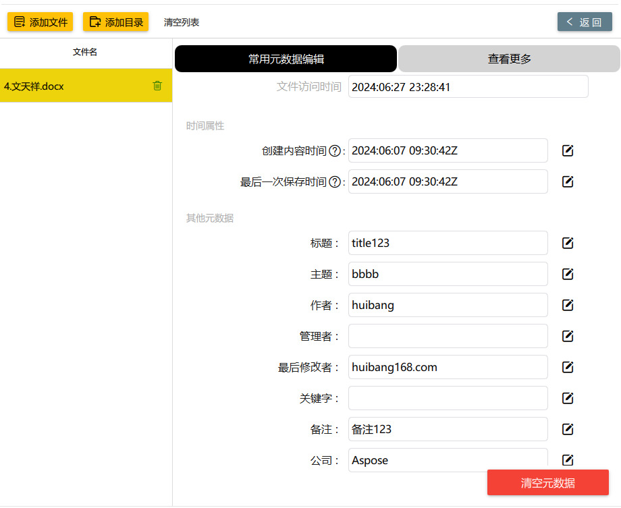Click the red 清空元数据 button
This screenshot has height=508, width=621.
(547, 482)
